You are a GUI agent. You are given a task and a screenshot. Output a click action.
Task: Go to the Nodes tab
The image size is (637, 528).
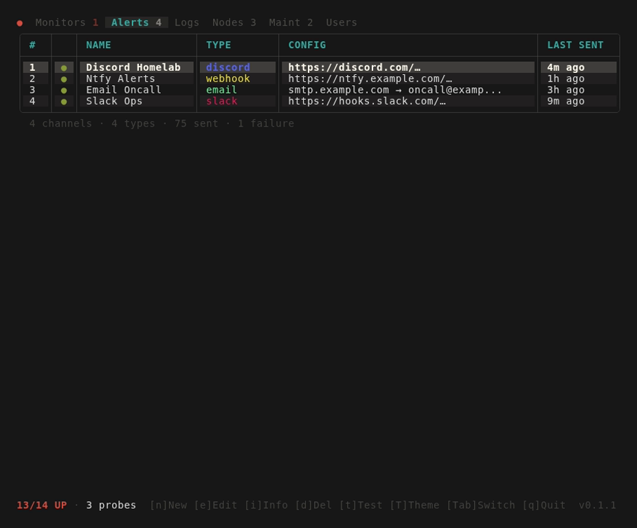(x=234, y=23)
